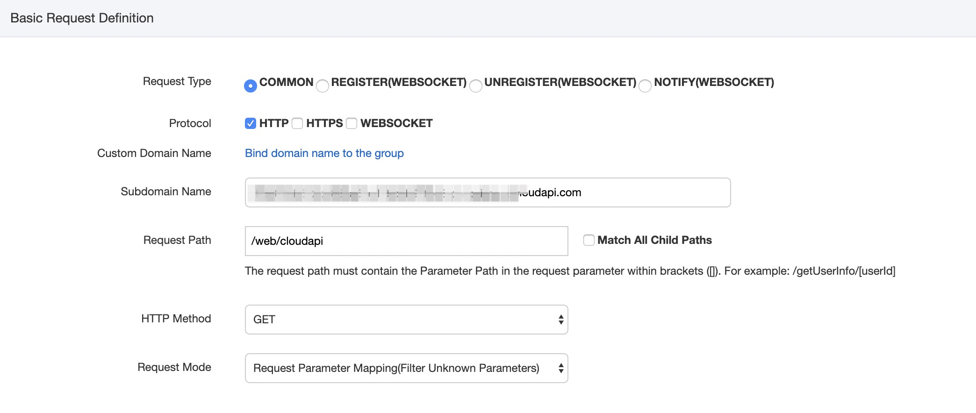
Task: Click the WEBSOCKET protocol label
Action: point(396,123)
